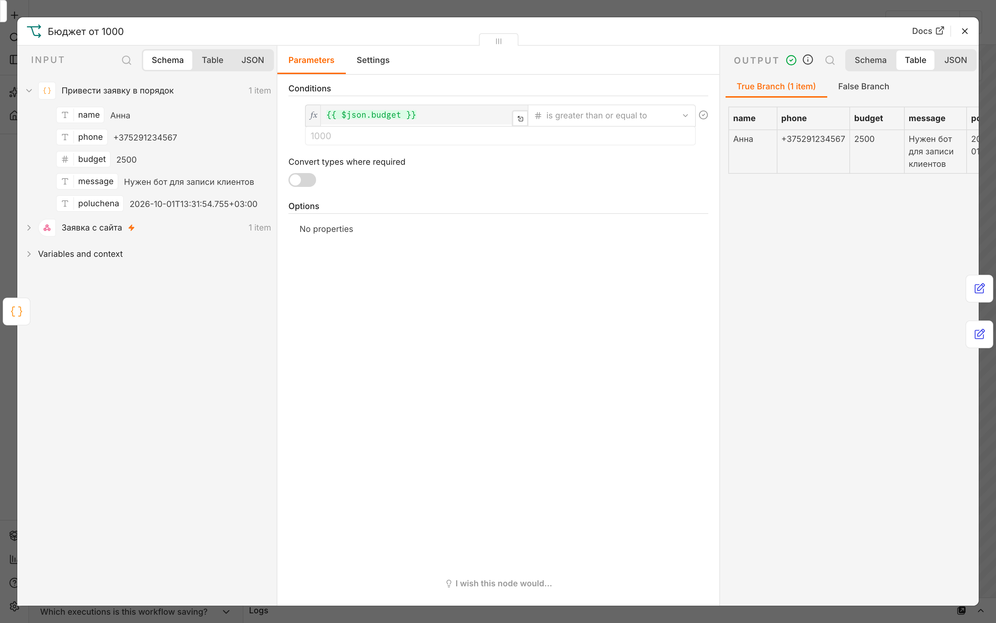Click the value field showing 1000
The image size is (996, 623).
click(x=500, y=136)
